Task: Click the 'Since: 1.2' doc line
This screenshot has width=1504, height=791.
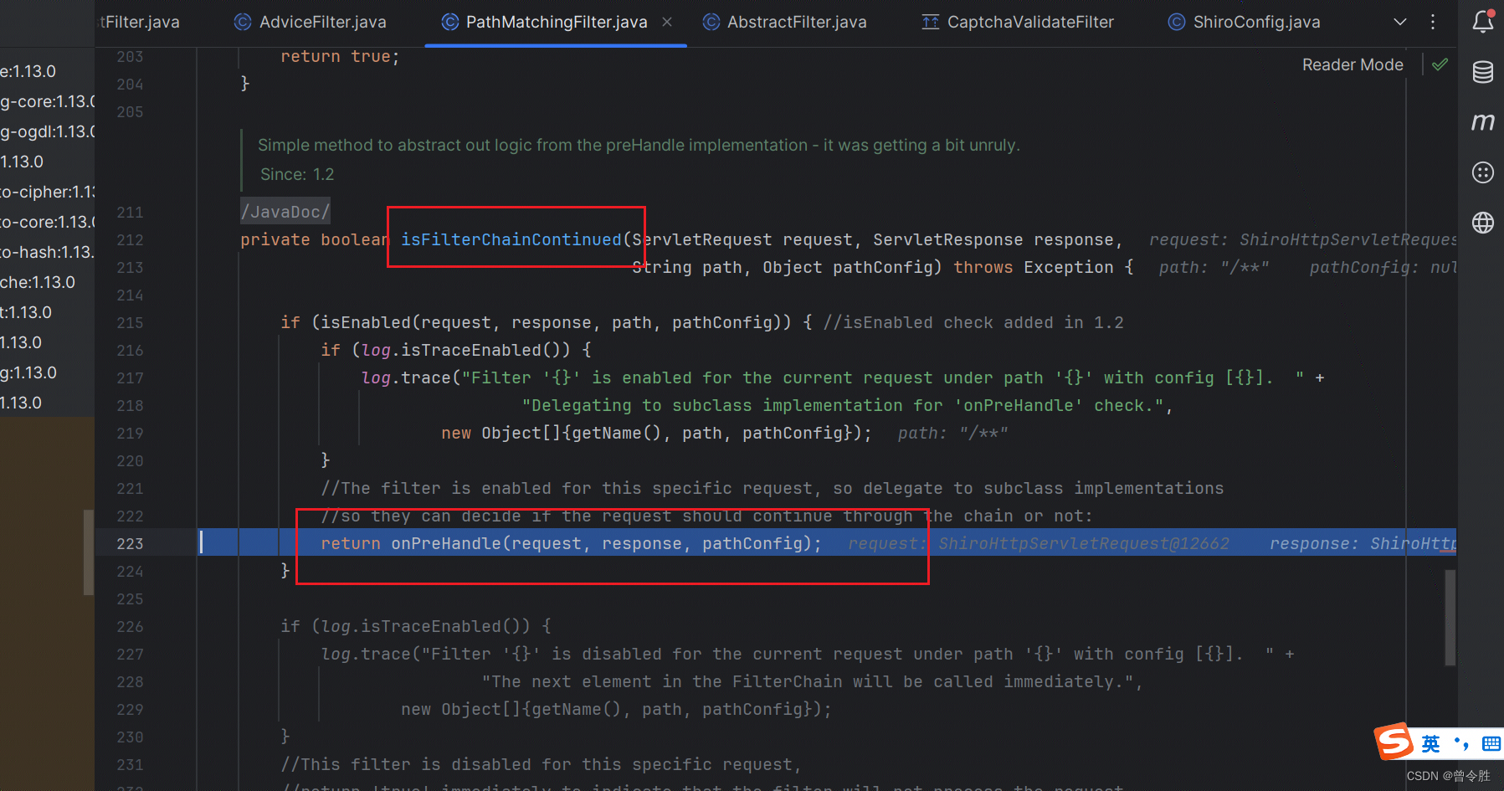Action: tap(297, 174)
